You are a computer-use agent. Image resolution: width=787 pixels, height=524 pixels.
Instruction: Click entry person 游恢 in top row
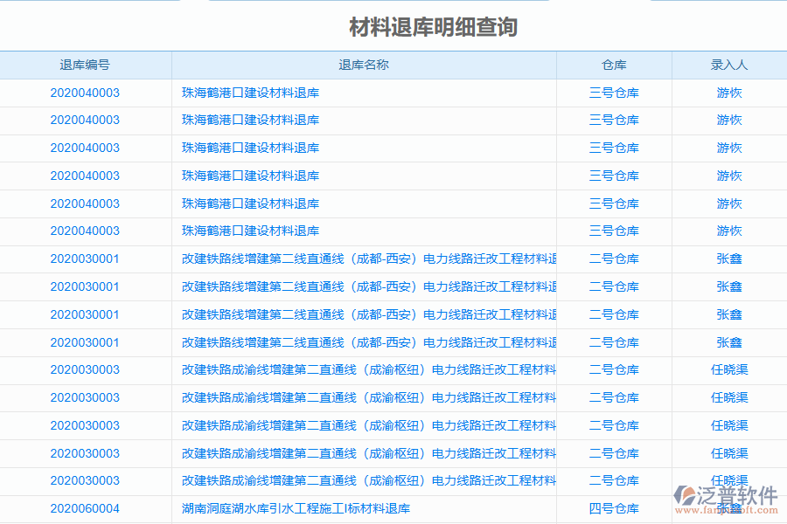point(729,93)
